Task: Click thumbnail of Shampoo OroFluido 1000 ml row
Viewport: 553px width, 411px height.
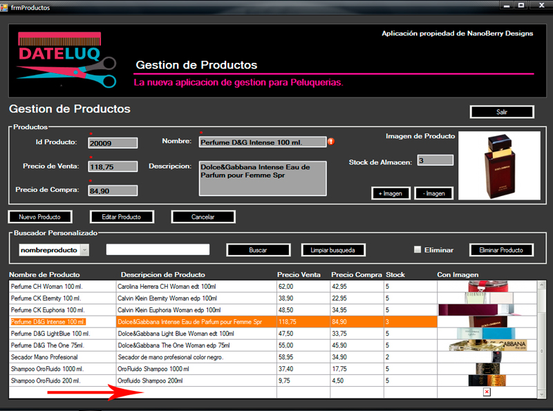Action: [x=488, y=369]
